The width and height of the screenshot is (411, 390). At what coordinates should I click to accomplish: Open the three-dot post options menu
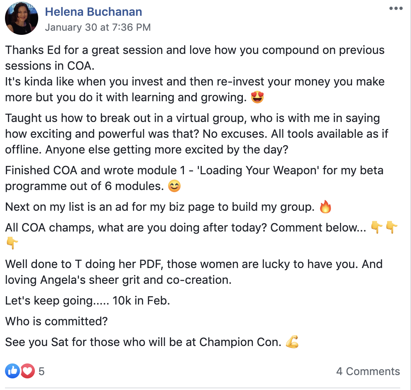coord(396,9)
